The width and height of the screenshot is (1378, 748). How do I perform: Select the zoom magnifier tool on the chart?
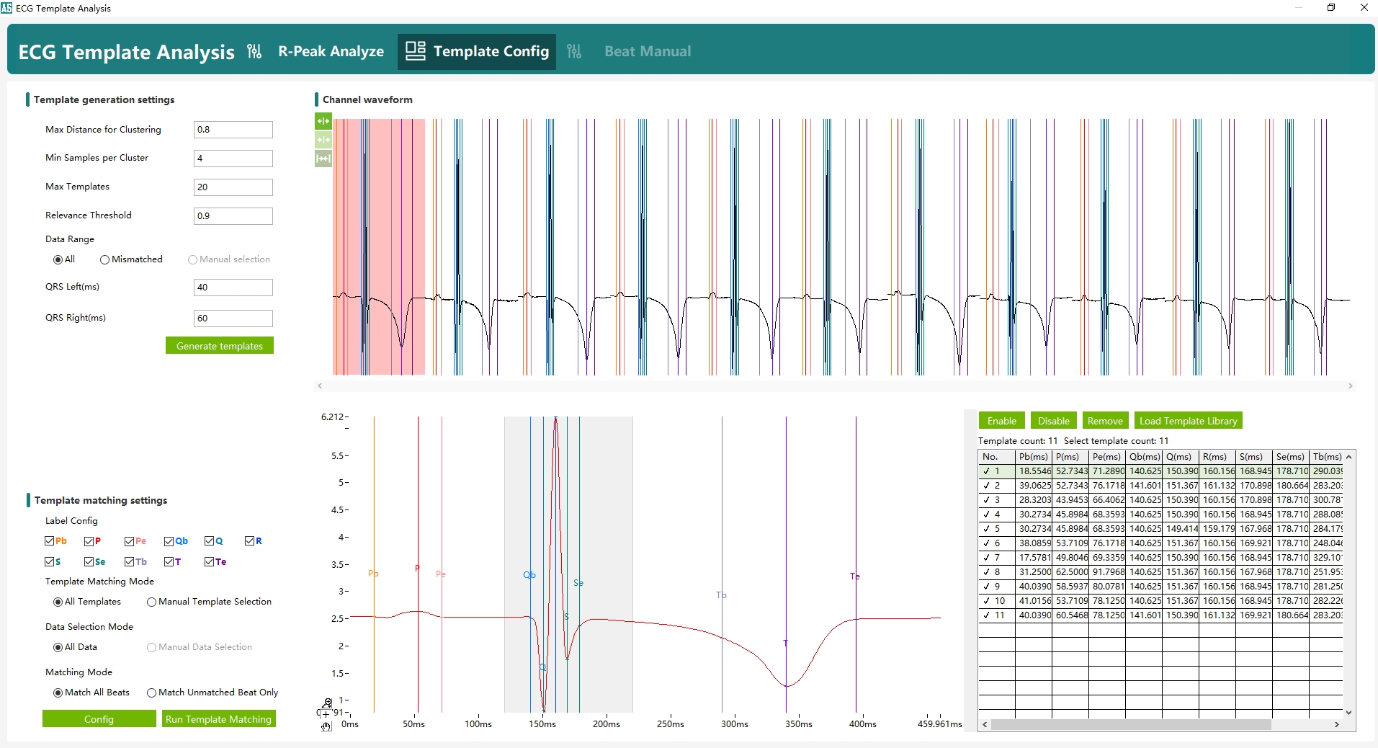point(327,702)
